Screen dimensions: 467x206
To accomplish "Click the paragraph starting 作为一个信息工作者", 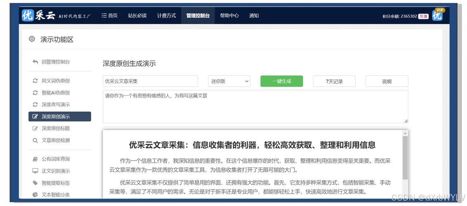I will (x=250, y=166).
